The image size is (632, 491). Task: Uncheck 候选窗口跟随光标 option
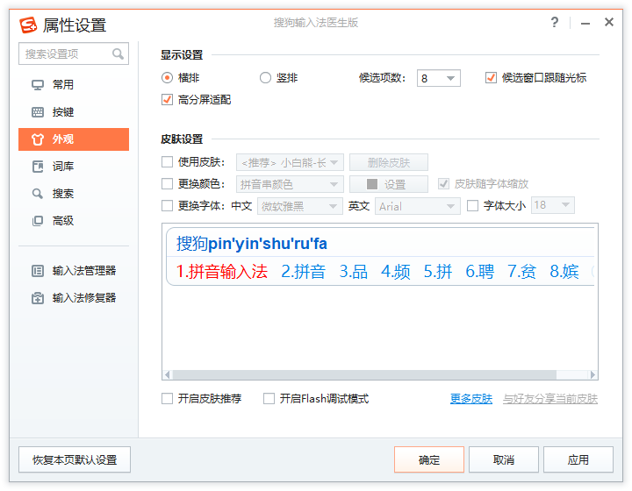(x=491, y=78)
